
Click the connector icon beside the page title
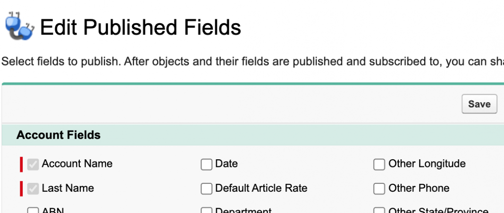pyautogui.click(x=20, y=27)
